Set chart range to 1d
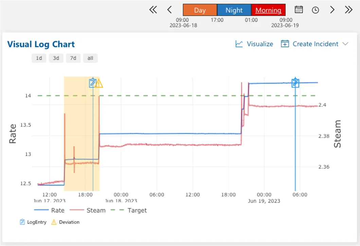This screenshot has width=360, height=246. (39, 58)
